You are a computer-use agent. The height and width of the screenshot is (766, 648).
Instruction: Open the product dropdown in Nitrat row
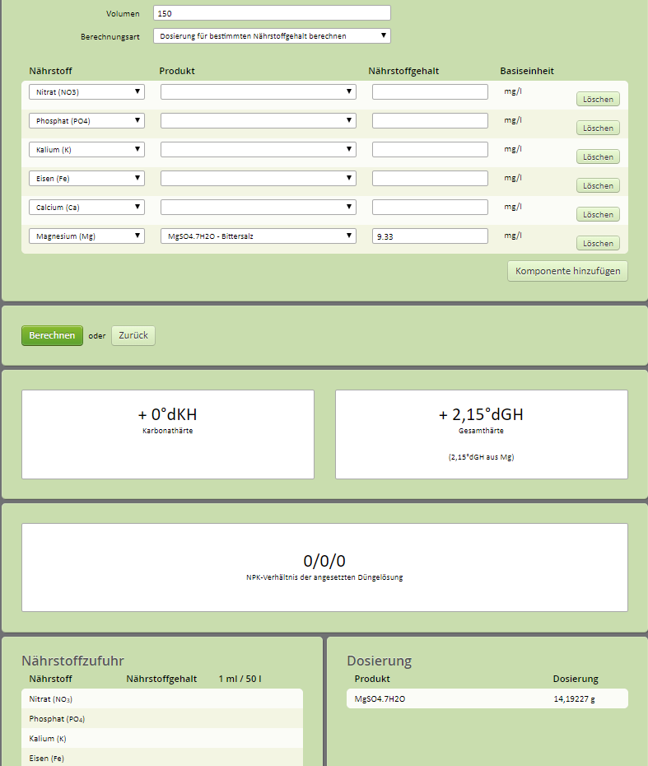[x=258, y=92]
